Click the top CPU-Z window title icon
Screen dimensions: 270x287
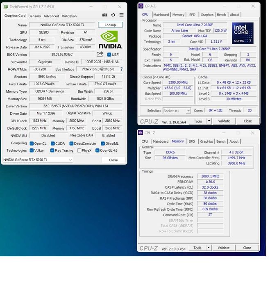tap(141, 6)
